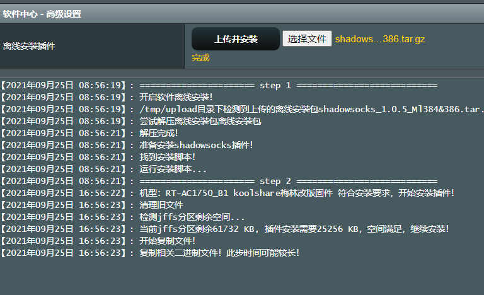Screen dimensions: 484x295
Task: Select the 复制相关二进制文件 log line
Action: point(219,253)
